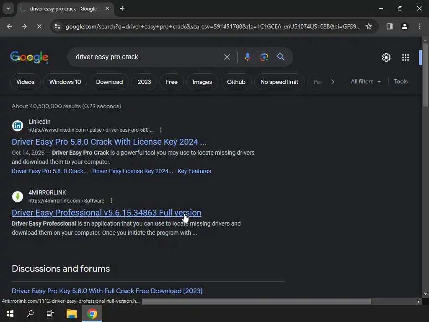Expand the All filters dropdown

coord(365,82)
